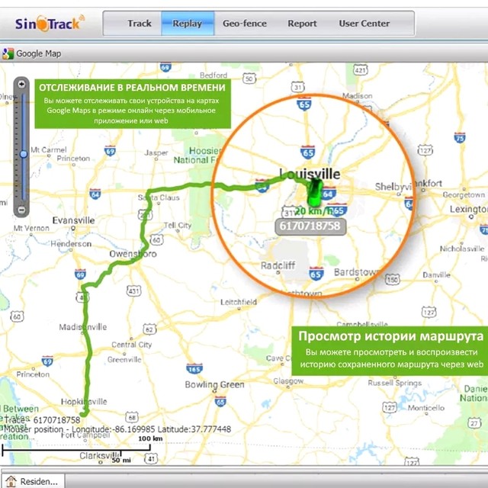Open the Report tab

(x=302, y=24)
